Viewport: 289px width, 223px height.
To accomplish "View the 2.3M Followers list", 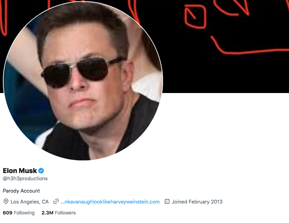I will (59, 213).
